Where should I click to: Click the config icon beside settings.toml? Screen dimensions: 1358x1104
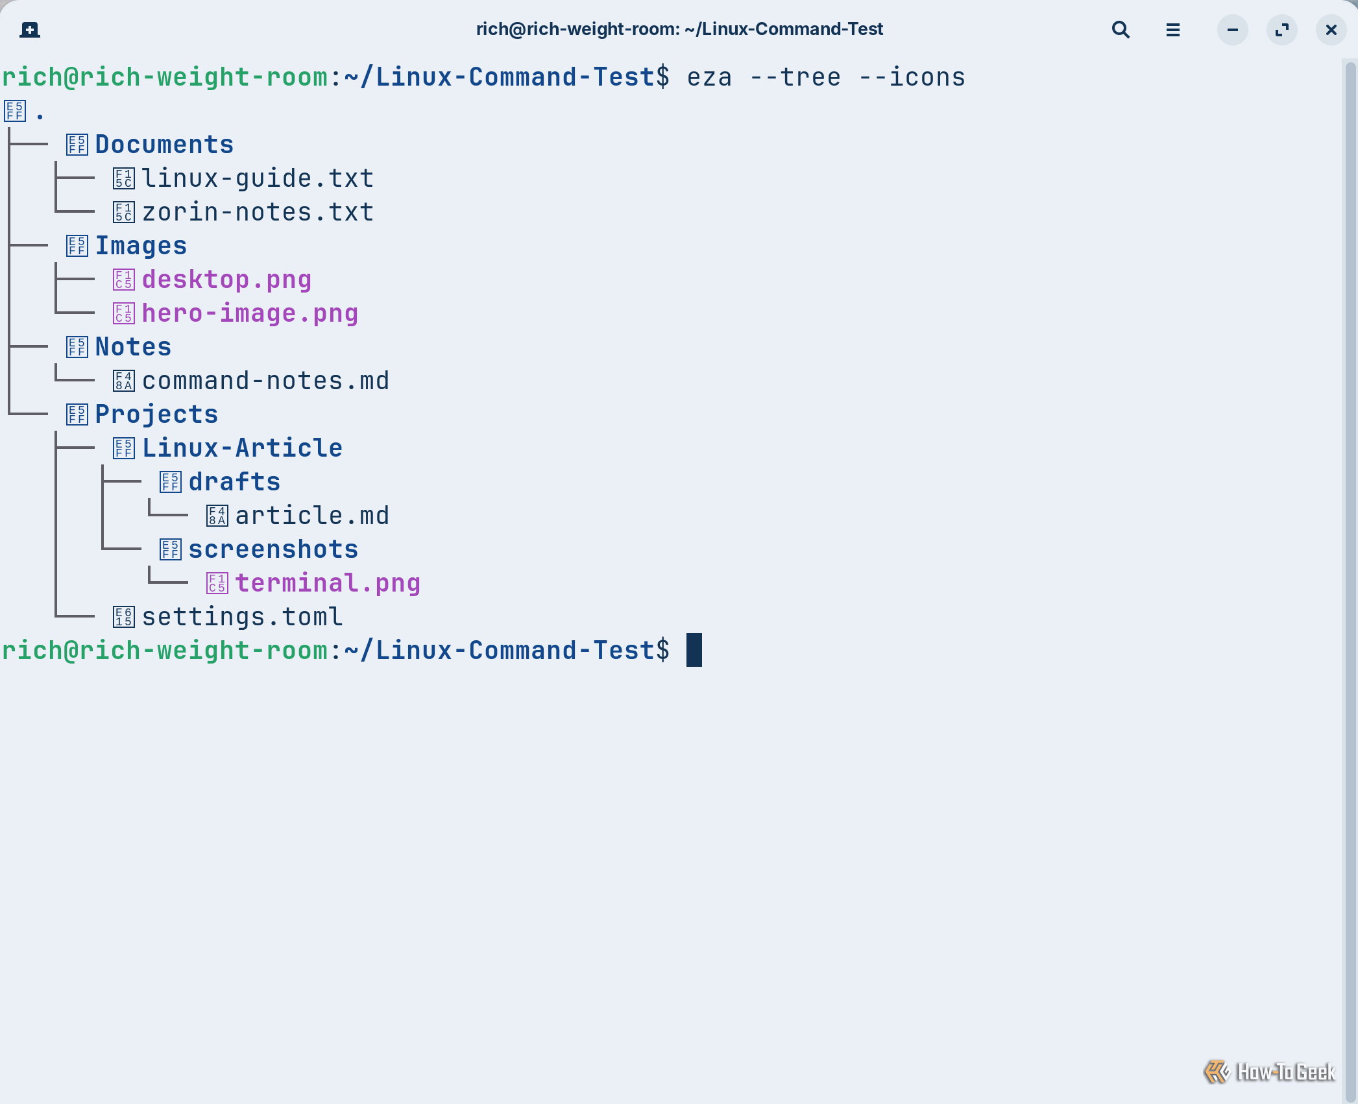(124, 617)
